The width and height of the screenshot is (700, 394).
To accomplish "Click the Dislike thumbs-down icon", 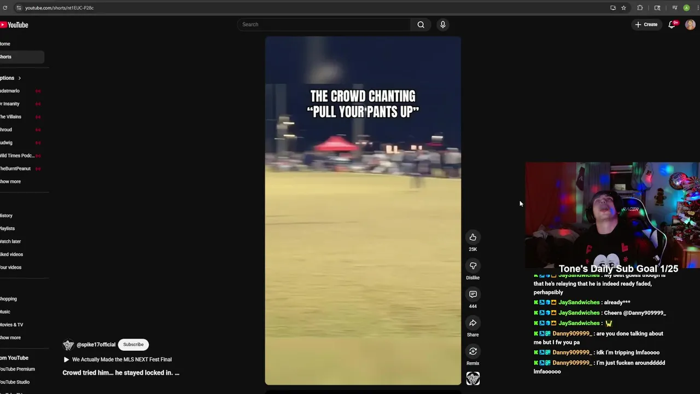I will 473,265.
